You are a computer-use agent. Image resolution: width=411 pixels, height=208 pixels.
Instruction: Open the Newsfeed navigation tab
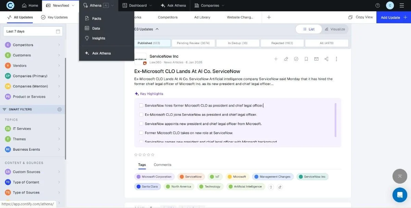[60, 5]
